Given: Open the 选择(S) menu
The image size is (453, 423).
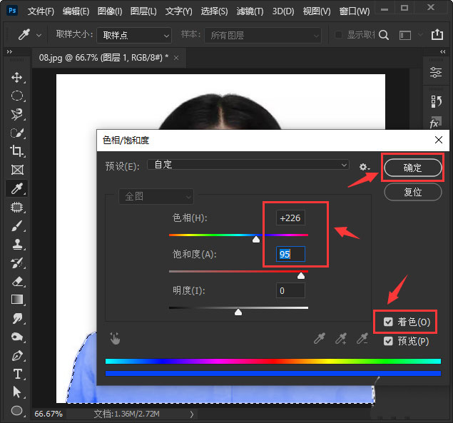Looking at the screenshot, I should (x=214, y=11).
